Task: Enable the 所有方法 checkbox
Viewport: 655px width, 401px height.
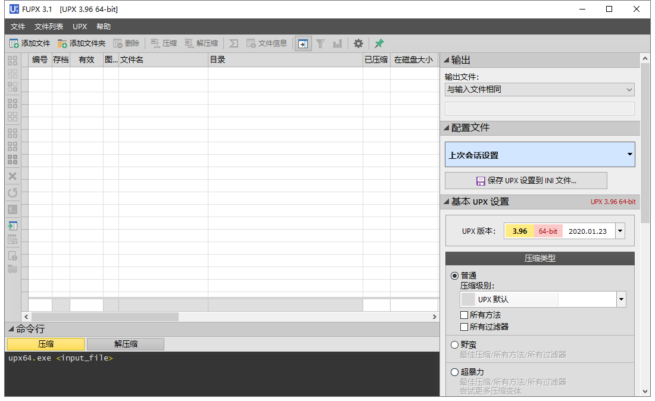Action: pyautogui.click(x=463, y=314)
